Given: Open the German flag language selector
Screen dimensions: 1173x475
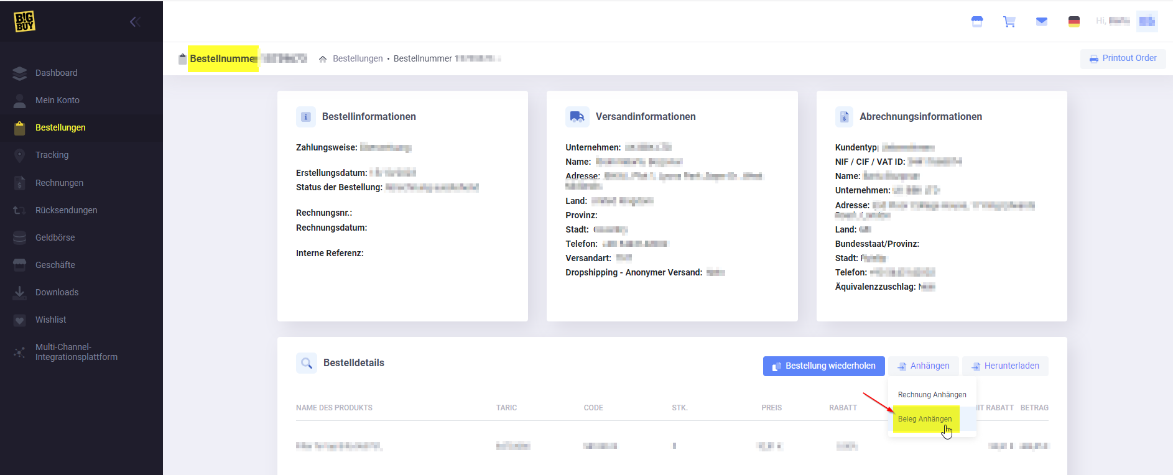Looking at the screenshot, I should pos(1073,22).
